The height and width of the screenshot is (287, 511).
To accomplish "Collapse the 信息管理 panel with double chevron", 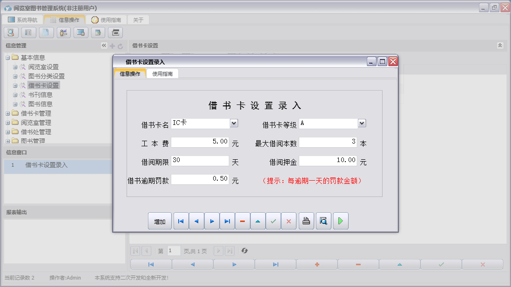I will [x=103, y=46].
